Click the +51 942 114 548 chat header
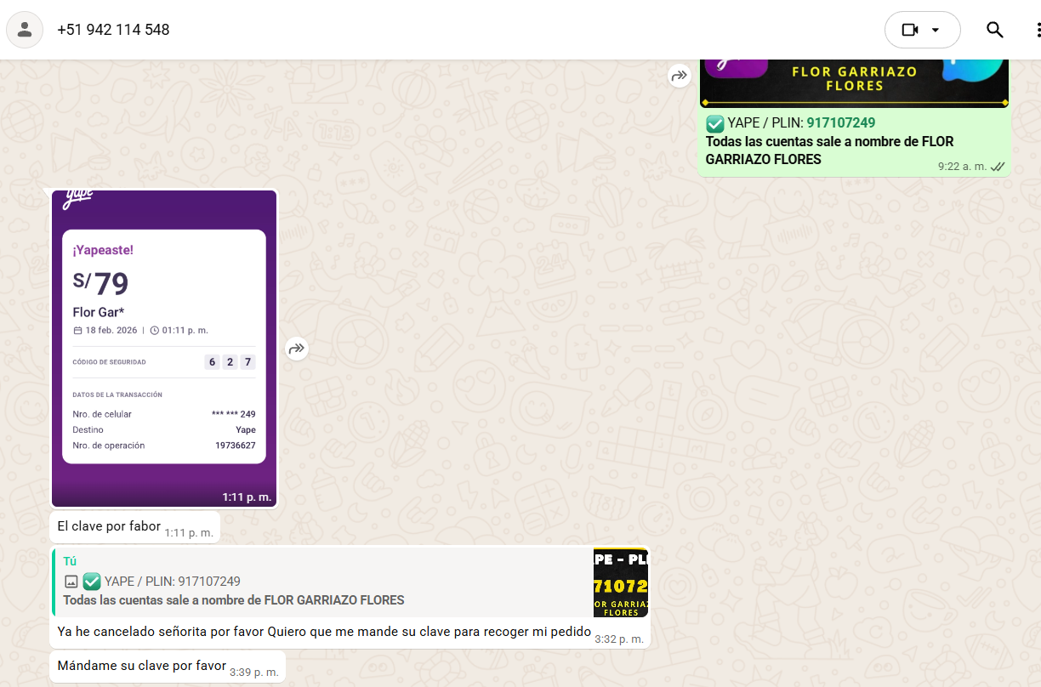The height and width of the screenshot is (687, 1041). coord(113,30)
